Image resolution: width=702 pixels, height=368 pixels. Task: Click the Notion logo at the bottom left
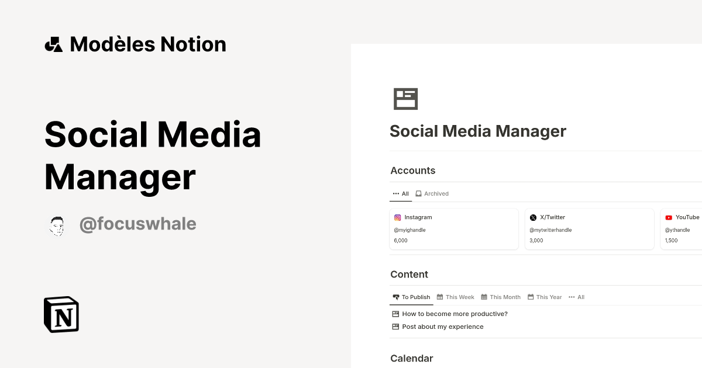tap(60, 314)
